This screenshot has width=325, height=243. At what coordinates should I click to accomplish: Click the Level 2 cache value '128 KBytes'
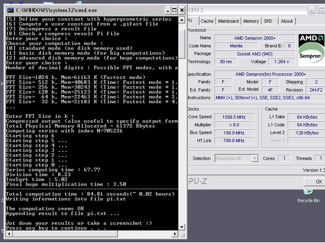tap(307, 133)
